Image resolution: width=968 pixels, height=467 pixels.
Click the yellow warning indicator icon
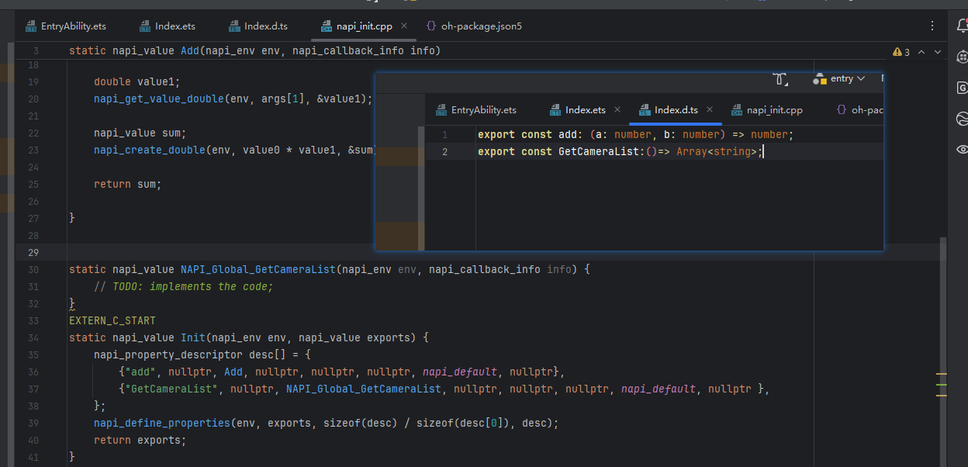(x=897, y=52)
